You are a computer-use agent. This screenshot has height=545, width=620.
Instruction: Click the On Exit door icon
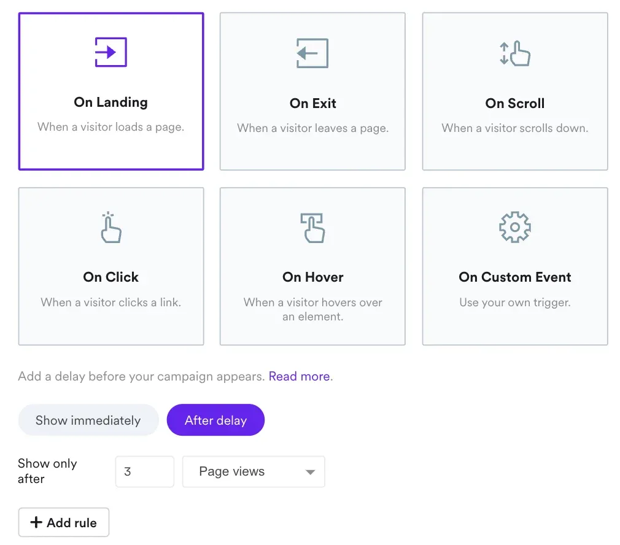pyautogui.click(x=312, y=53)
